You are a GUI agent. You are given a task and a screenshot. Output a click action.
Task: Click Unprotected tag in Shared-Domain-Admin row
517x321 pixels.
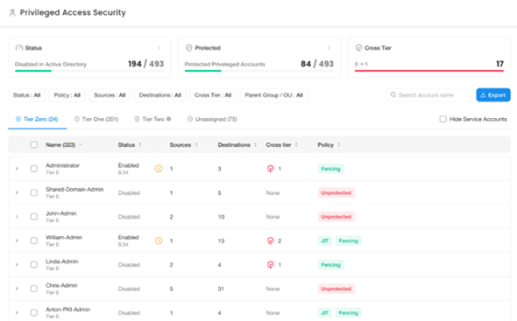[336, 192]
